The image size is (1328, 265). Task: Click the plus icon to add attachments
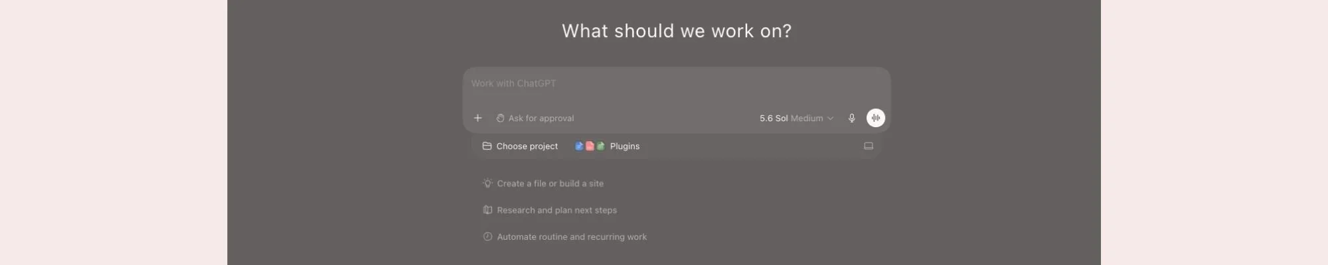[477, 118]
